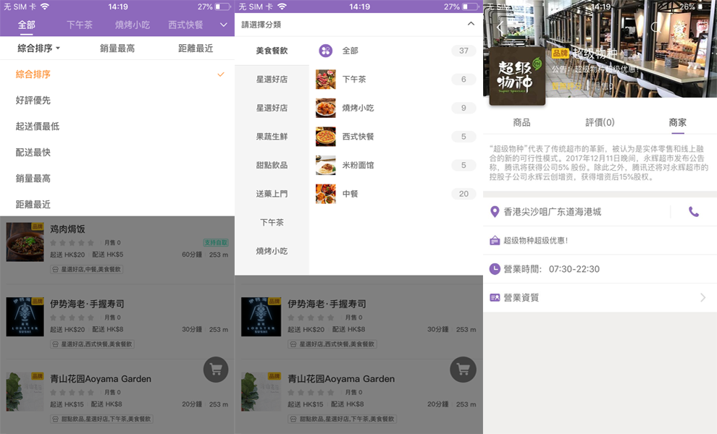
Task: Switch to the 燒烤小吃 tab in the purple bar
Action: (133, 25)
